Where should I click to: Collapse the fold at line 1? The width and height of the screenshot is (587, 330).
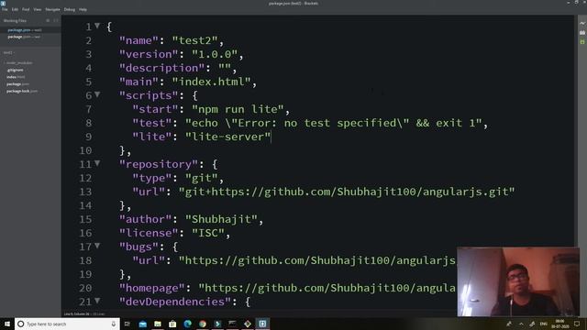coord(97,26)
